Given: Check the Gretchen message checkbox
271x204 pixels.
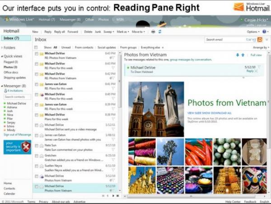Looking at the screenshot, I should [x=37, y=156].
